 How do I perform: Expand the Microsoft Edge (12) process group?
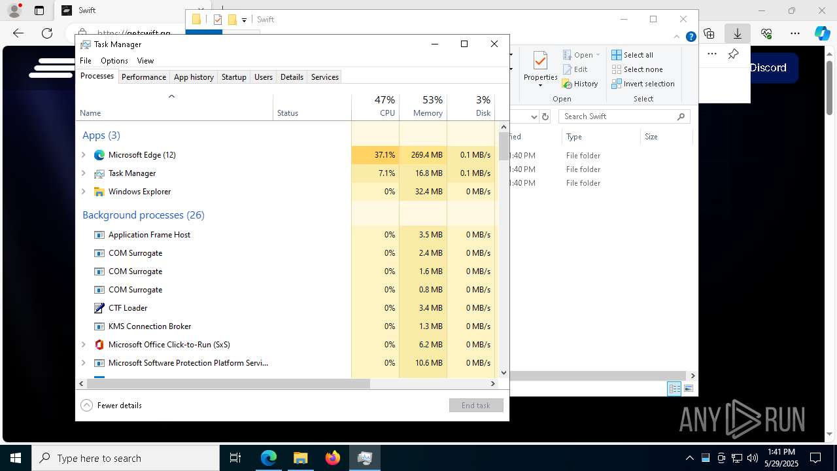(83, 155)
